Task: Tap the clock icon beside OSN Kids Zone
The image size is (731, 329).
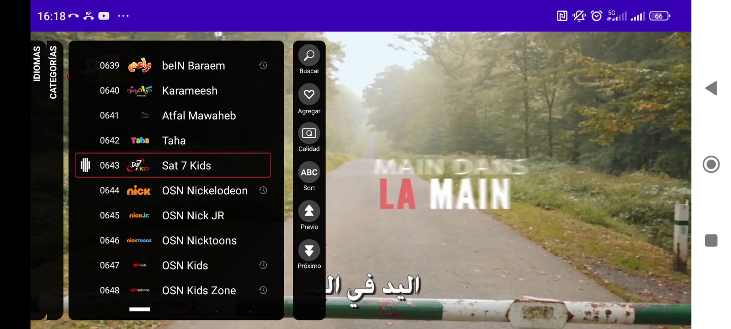Action: [263, 290]
